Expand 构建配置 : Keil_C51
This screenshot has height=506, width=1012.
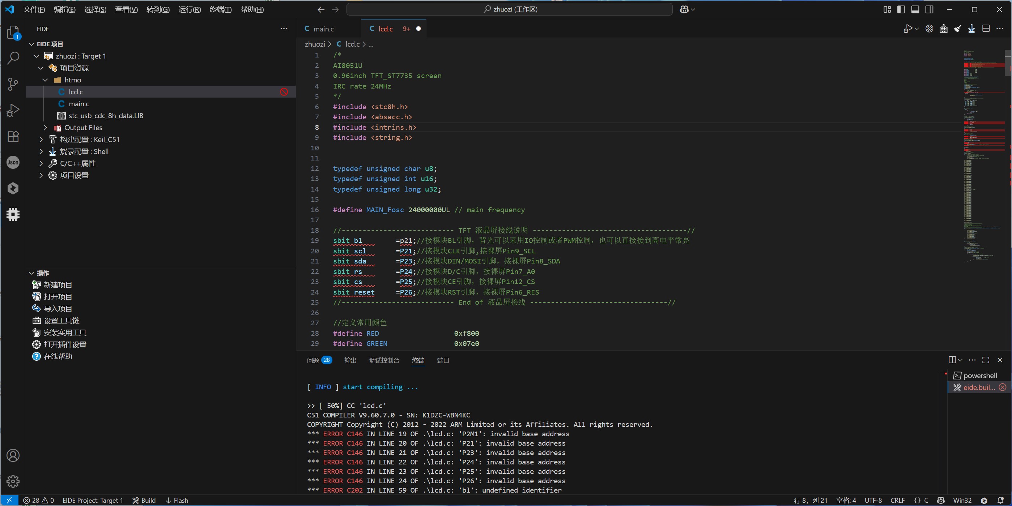(x=41, y=140)
